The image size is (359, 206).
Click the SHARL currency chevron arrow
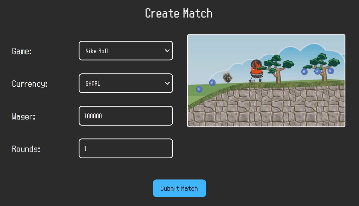pos(168,83)
